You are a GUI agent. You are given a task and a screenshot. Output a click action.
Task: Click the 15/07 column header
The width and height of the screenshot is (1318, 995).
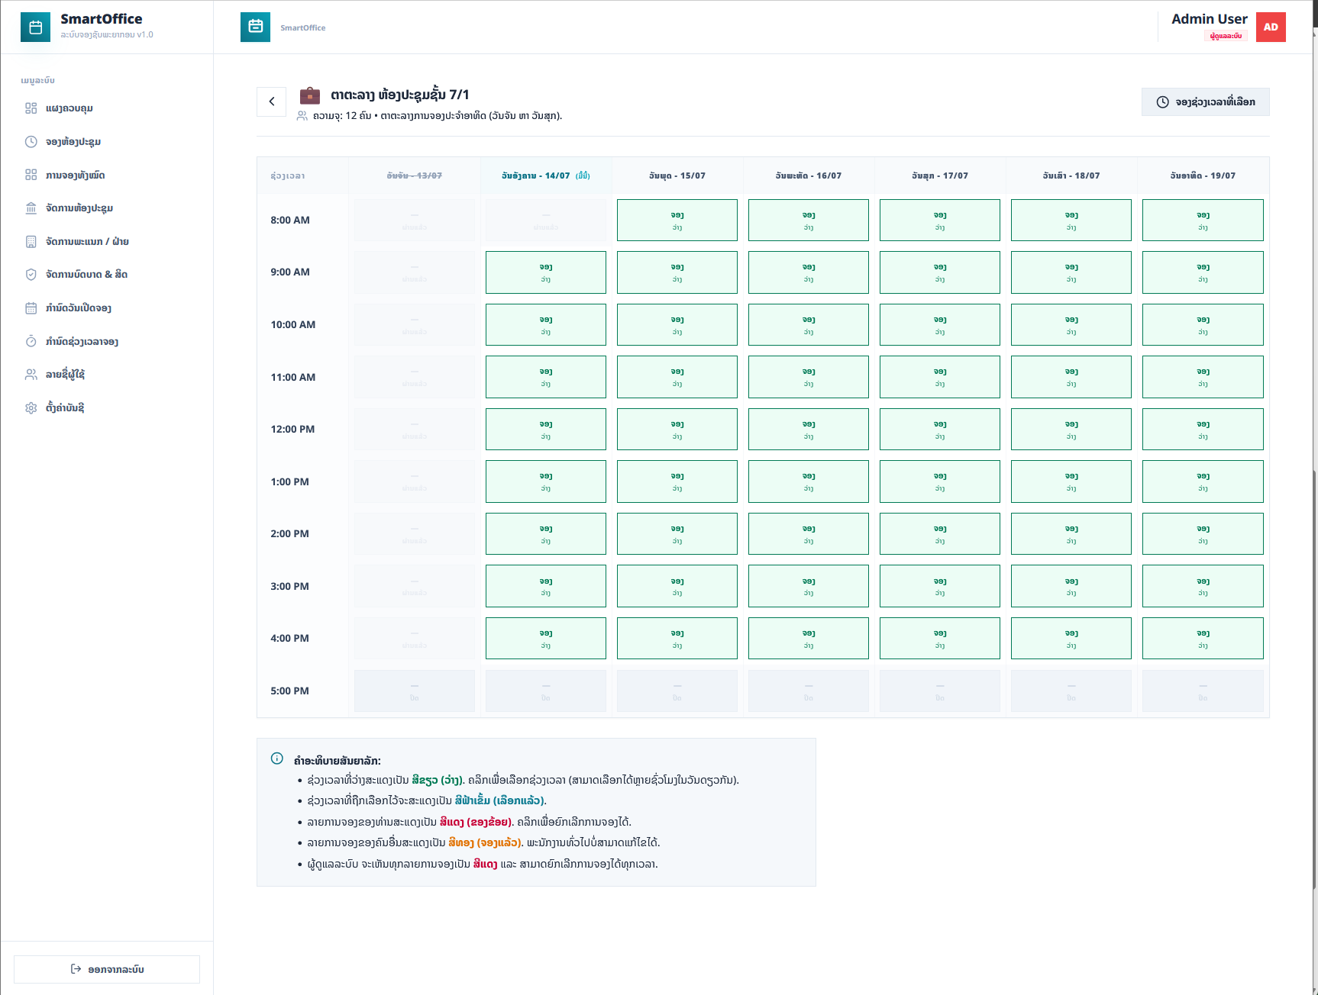click(677, 175)
